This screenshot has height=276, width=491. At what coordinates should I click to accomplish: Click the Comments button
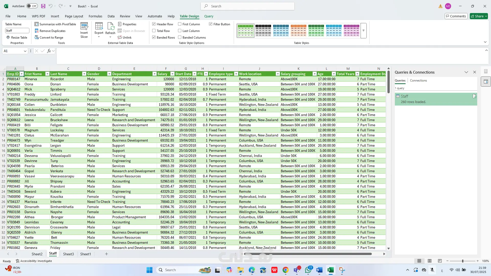(456, 16)
